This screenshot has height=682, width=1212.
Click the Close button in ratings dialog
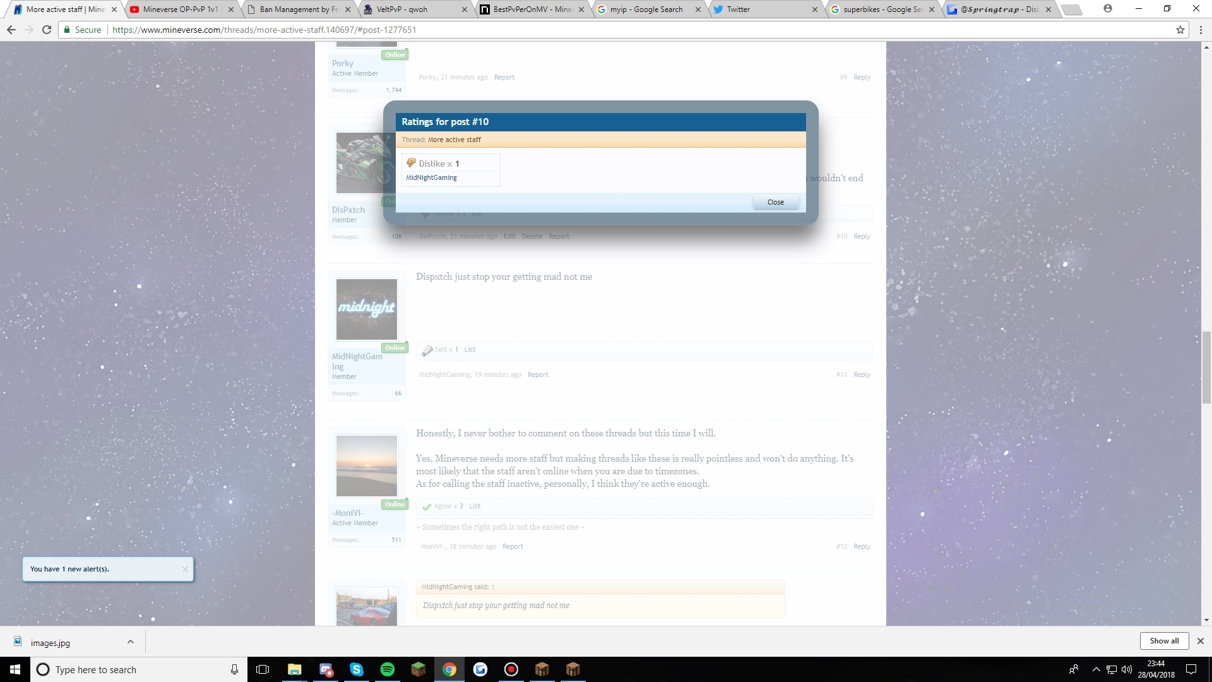(775, 202)
